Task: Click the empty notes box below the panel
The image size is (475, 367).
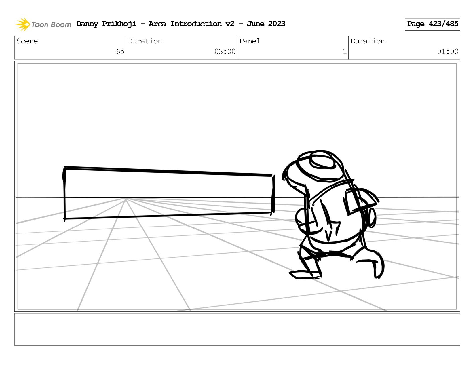Action: pos(237,330)
